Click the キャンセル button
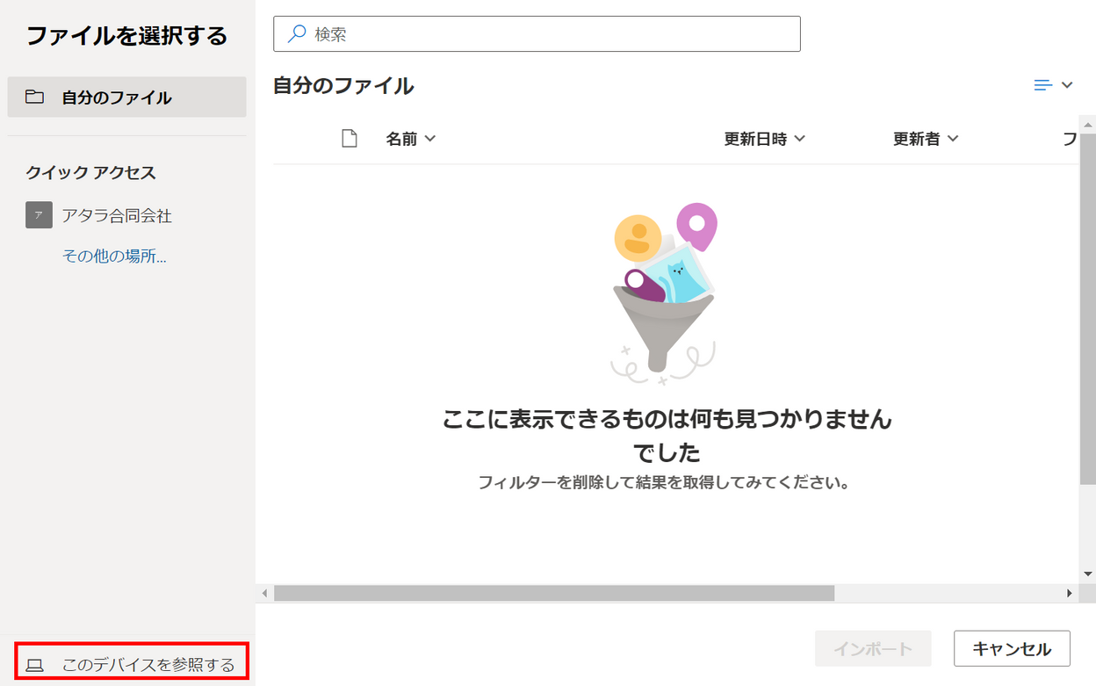The width and height of the screenshot is (1096, 686). [x=1012, y=649]
